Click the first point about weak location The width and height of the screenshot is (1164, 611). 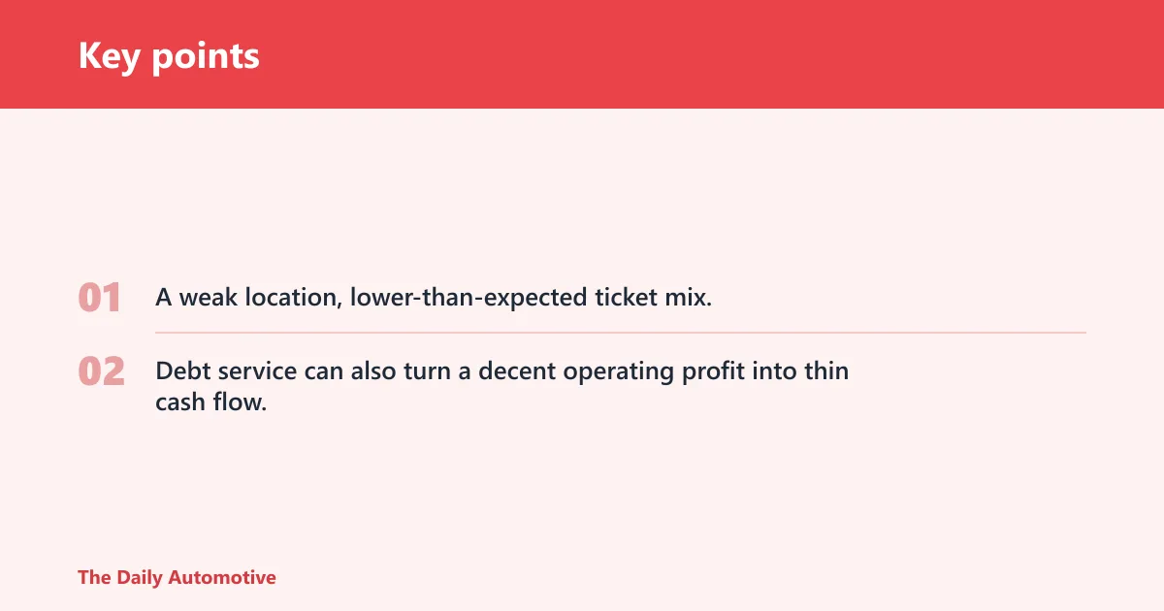434,297
